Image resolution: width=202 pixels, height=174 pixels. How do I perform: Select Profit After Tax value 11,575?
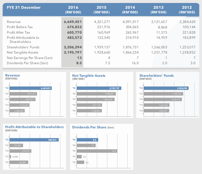(162, 33)
